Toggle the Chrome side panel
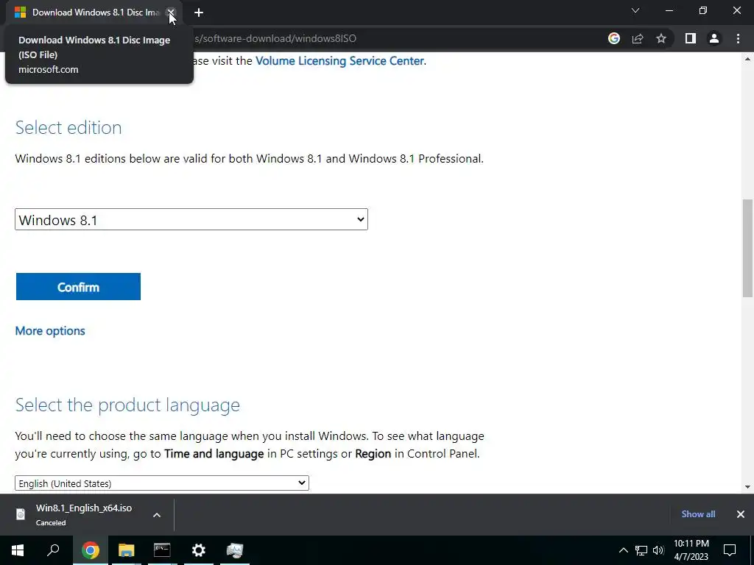 pos(691,38)
